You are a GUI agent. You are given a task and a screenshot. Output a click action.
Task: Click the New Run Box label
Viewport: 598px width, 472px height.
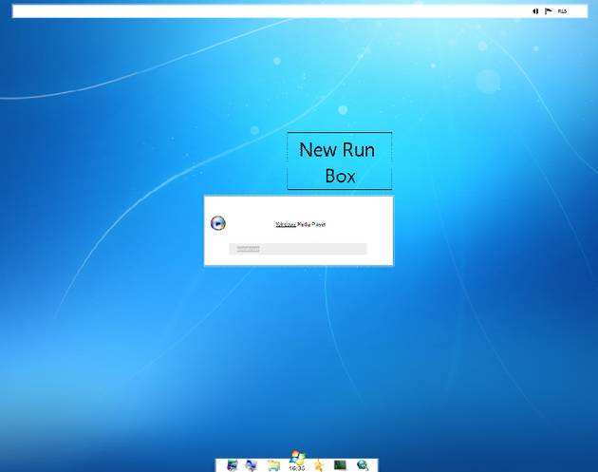pos(339,161)
